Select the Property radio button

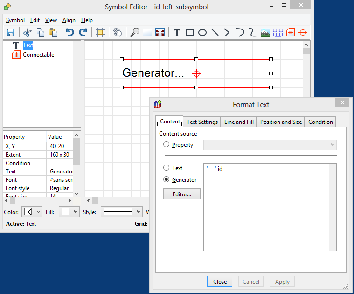coord(167,145)
